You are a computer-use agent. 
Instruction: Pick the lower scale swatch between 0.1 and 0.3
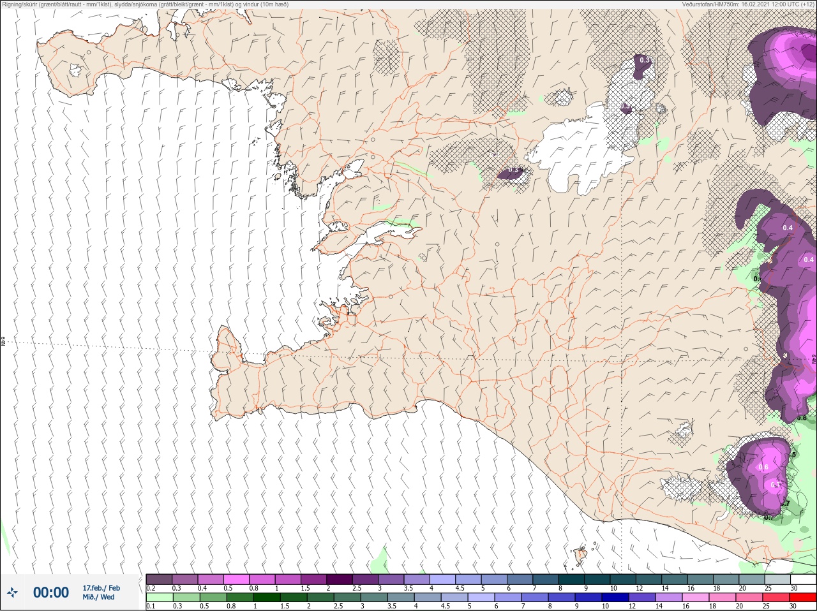click(160, 598)
